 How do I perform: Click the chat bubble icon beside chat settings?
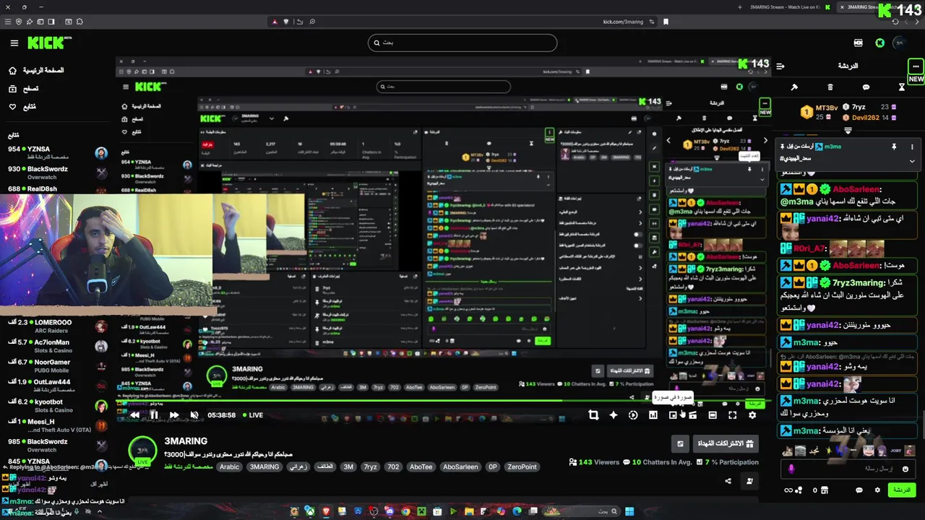tap(859, 490)
